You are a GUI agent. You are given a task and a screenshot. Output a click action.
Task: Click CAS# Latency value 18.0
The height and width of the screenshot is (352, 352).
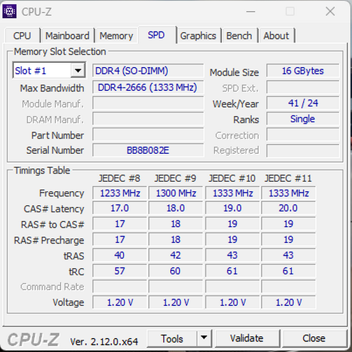[175, 208]
